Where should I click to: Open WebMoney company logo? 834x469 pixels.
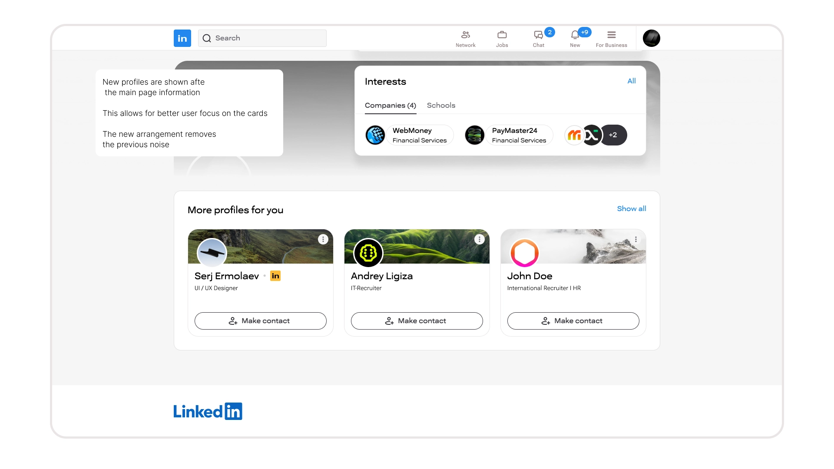click(375, 135)
